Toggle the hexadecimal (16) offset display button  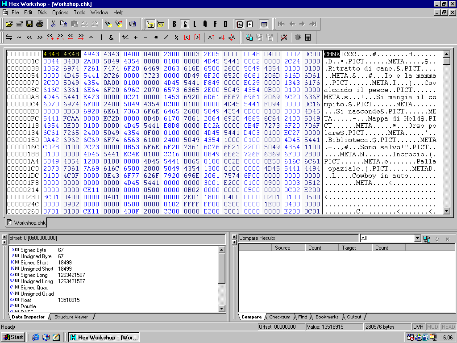point(150,24)
